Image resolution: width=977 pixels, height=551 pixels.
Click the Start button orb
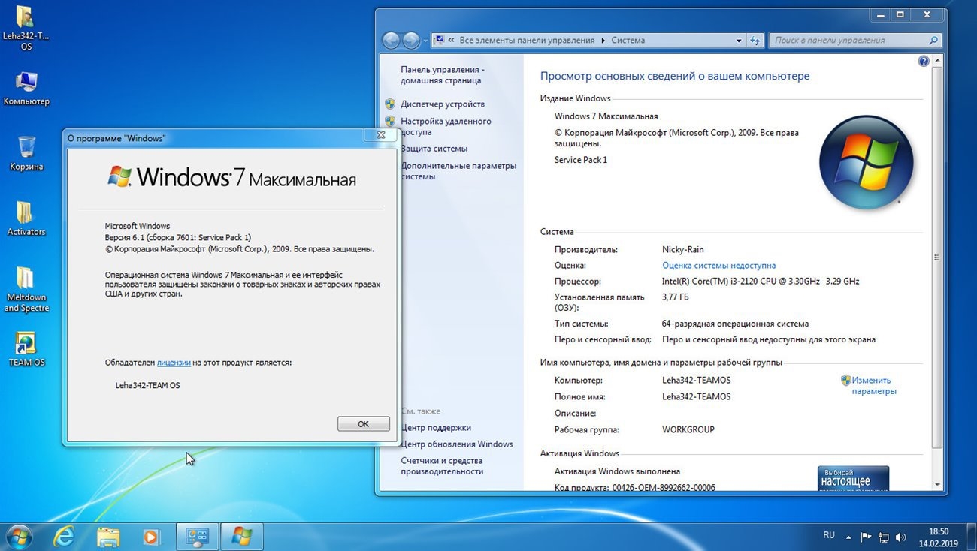coord(19,536)
